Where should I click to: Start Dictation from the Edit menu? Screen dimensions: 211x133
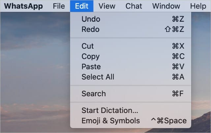[110, 111]
